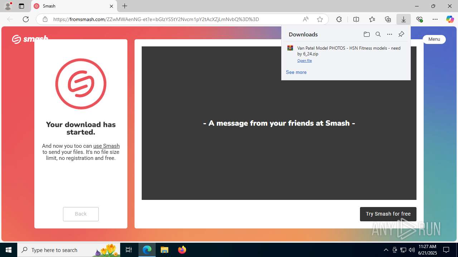Open the Copilot sidebar
Viewport: 458px width, 257px height.
pyautogui.click(x=450, y=19)
